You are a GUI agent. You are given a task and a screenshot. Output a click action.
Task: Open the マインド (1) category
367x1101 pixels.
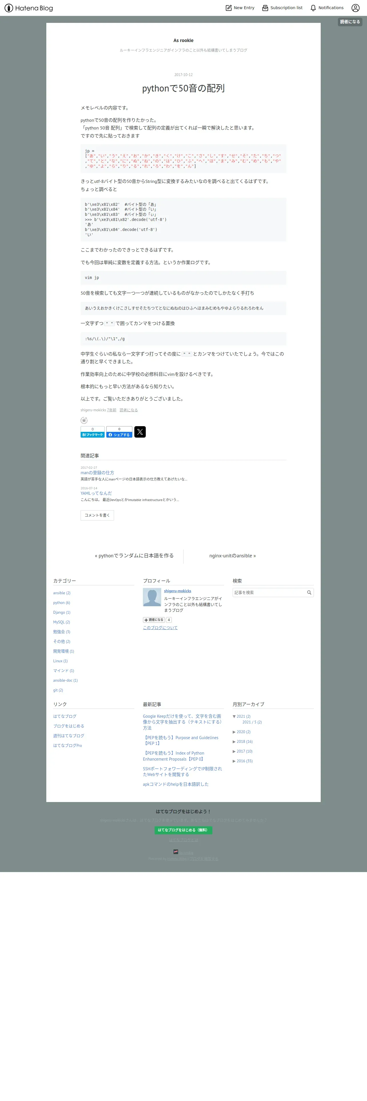click(63, 671)
